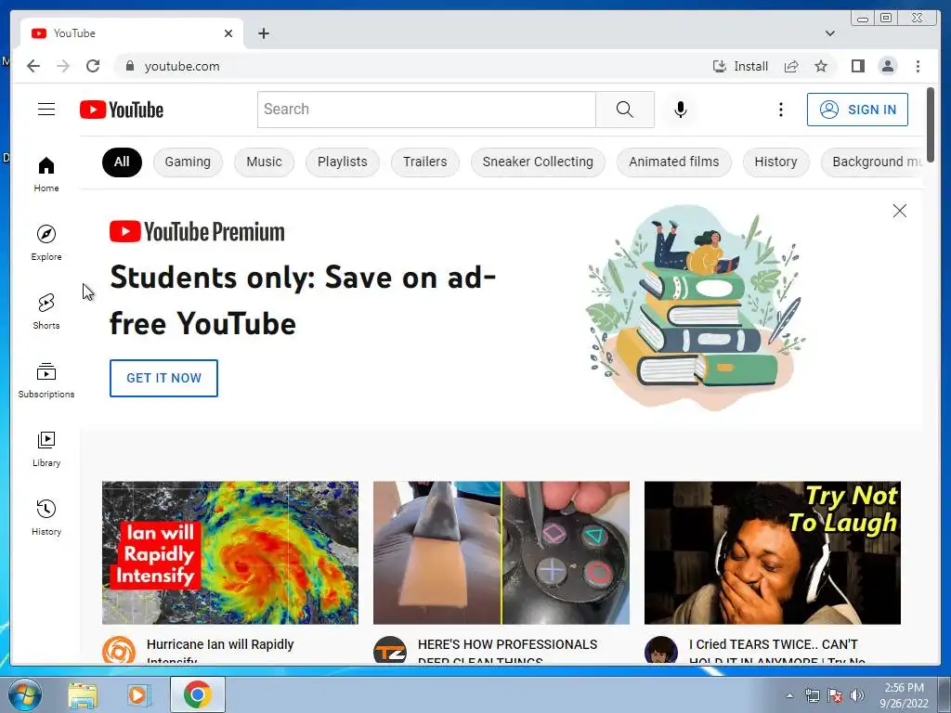Dismiss the YouTube Premium banner
The height and width of the screenshot is (713, 951).
coord(899,211)
